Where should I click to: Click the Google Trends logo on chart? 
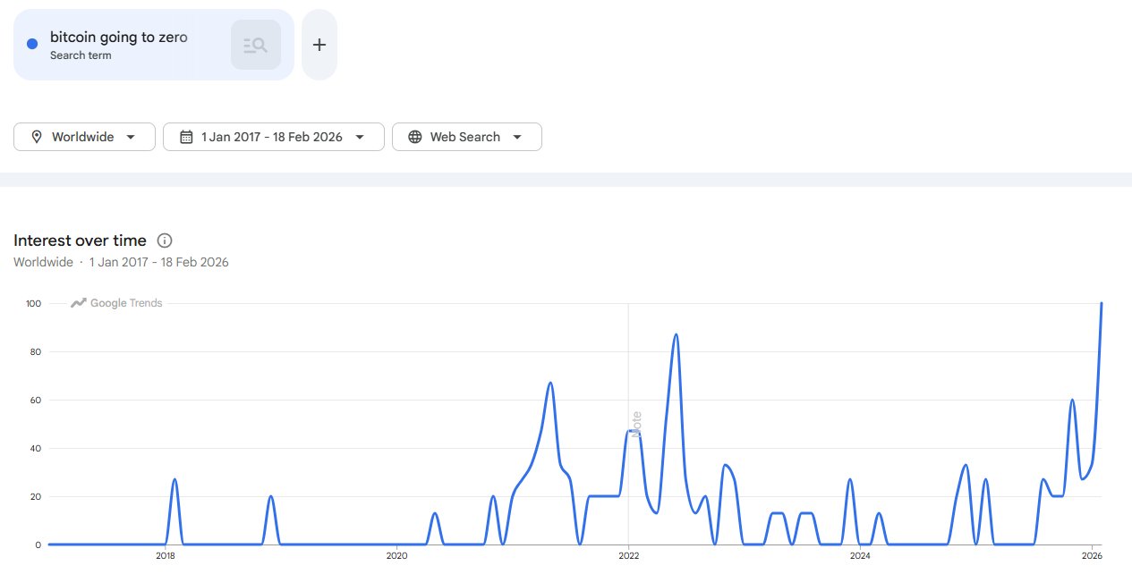point(117,303)
